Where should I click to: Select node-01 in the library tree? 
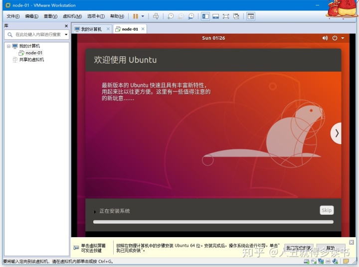click(x=34, y=53)
